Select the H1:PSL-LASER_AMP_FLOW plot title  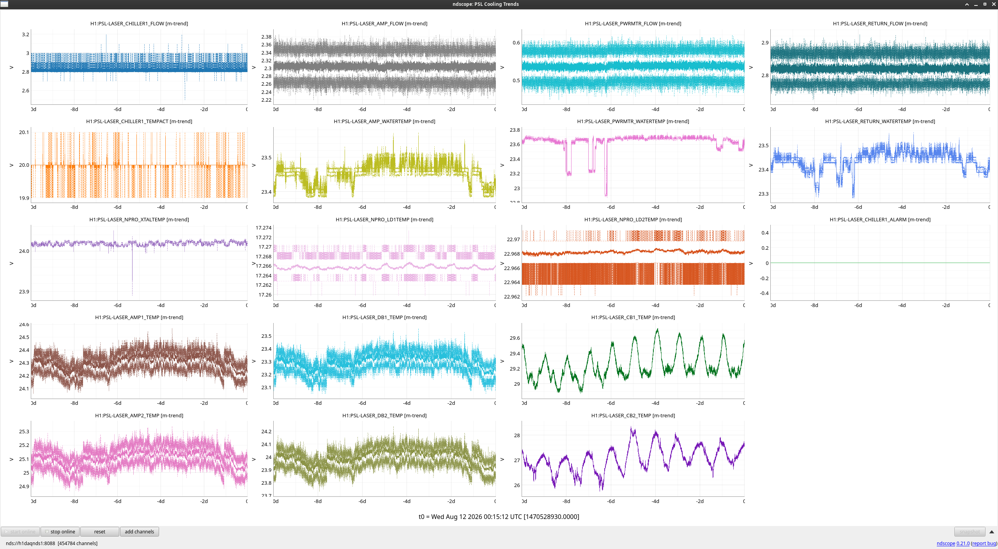click(384, 23)
